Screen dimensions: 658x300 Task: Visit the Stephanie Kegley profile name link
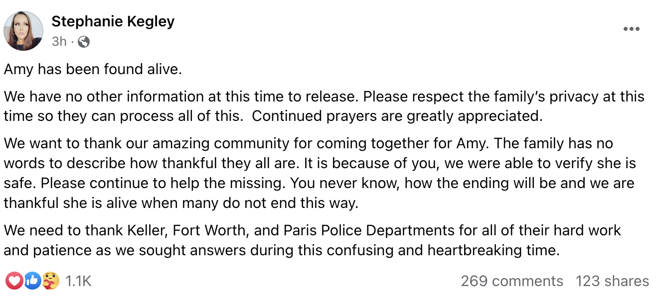pos(113,21)
